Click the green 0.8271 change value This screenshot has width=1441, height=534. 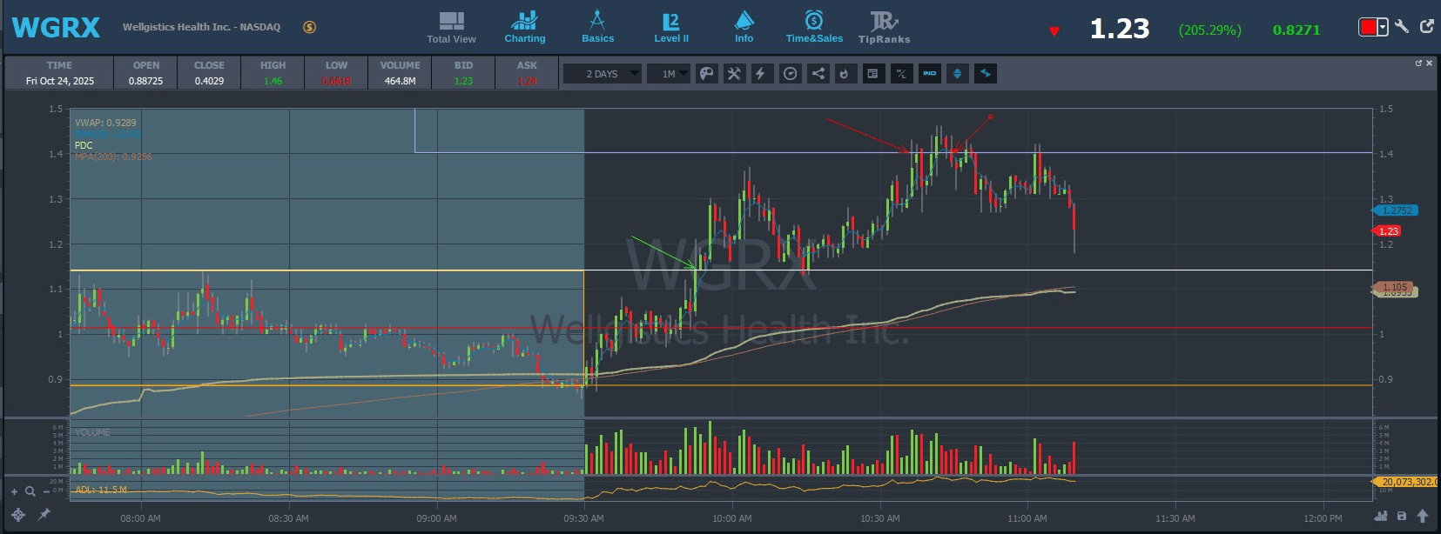coord(1296,30)
